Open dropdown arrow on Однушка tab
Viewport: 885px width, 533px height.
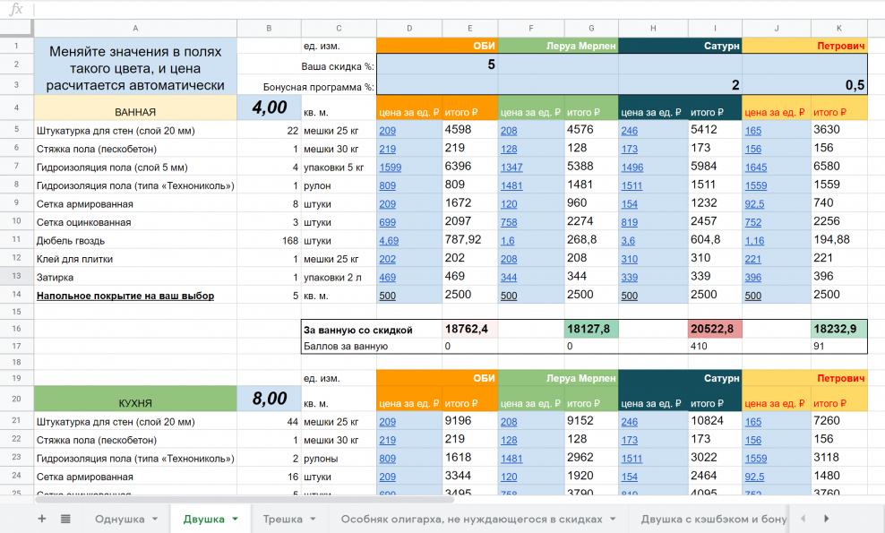[x=154, y=519]
